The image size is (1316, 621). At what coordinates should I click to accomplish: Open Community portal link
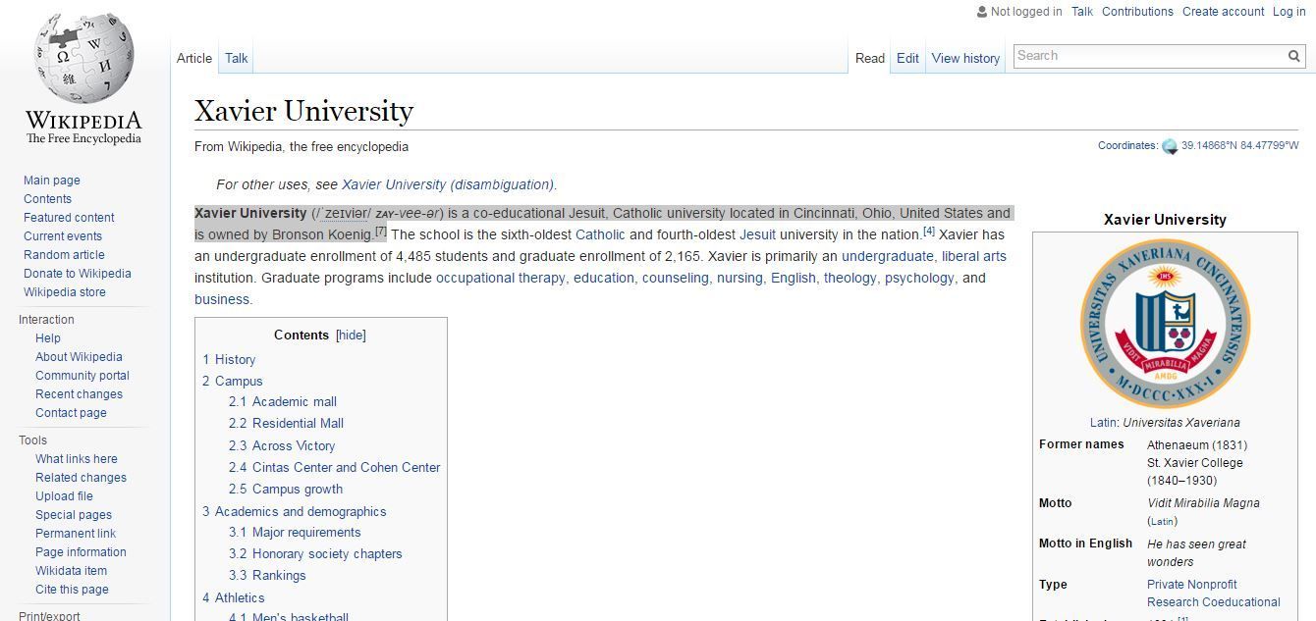click(x=82, y=376)
